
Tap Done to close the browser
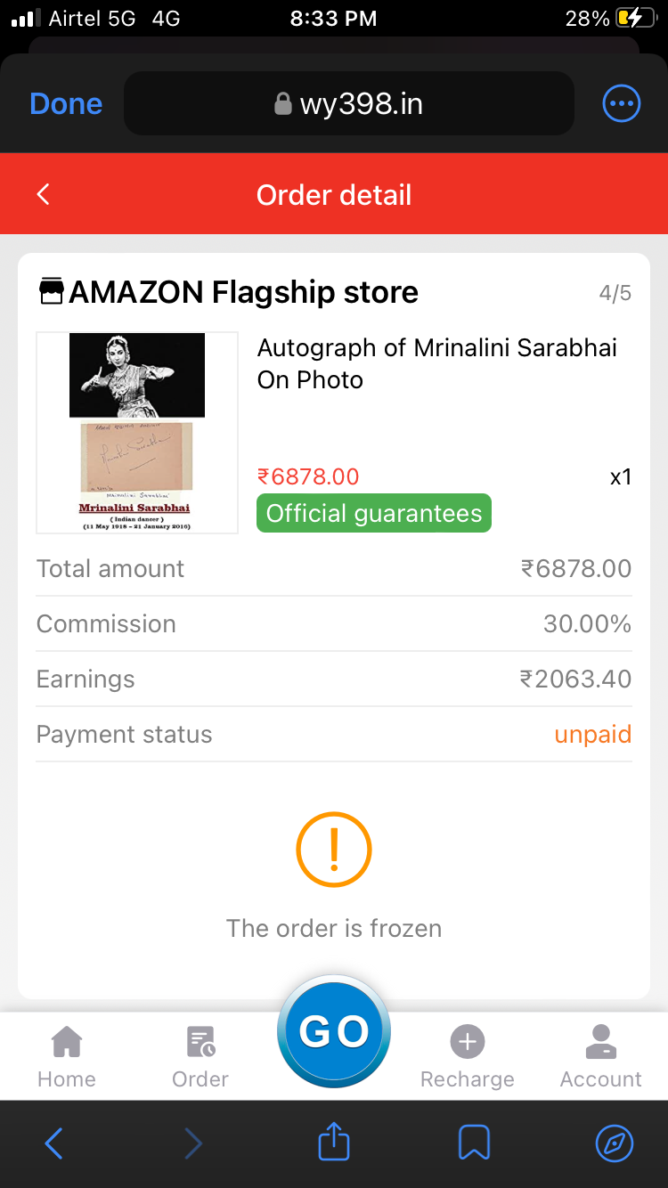(66, 104)
